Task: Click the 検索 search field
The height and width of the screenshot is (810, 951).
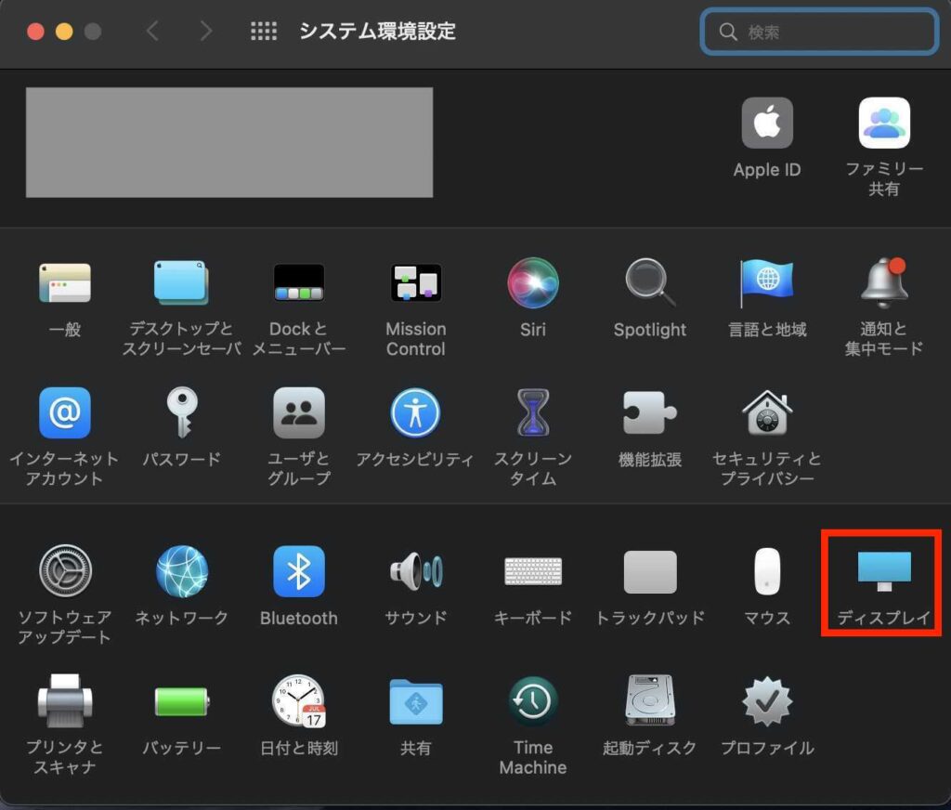Action: pos(819,32)
